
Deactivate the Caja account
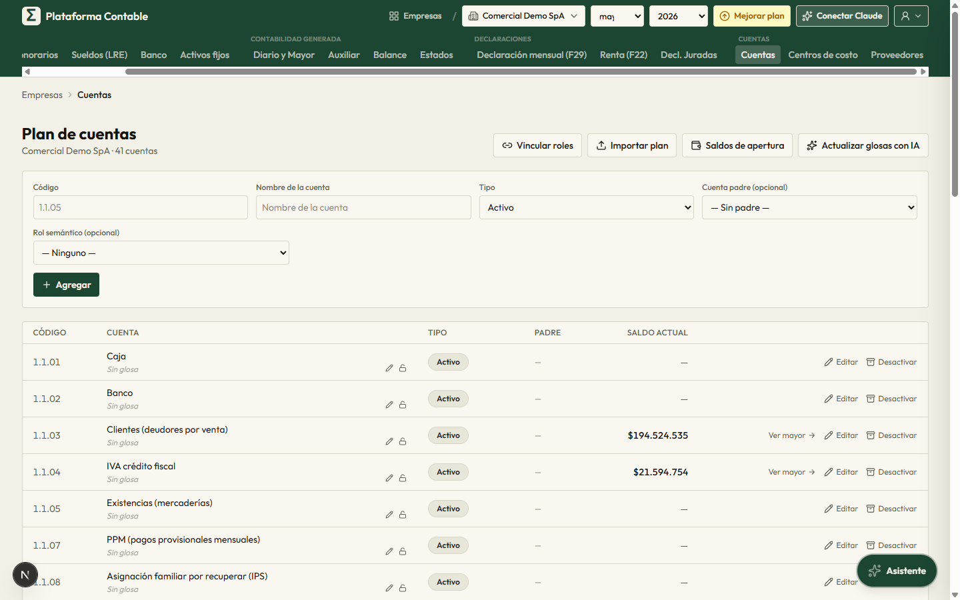click(891, 362)
